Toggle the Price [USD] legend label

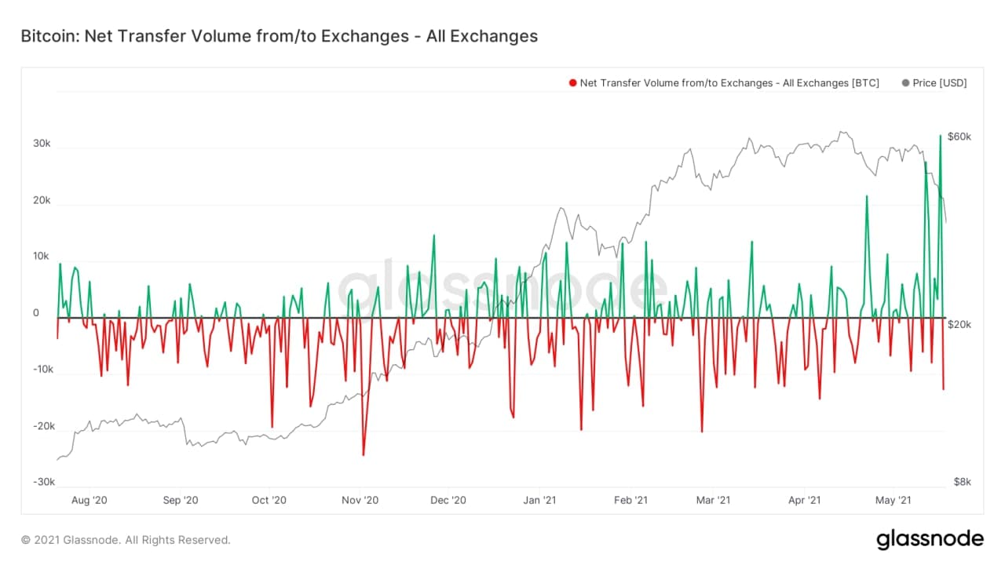coord(939,83)
